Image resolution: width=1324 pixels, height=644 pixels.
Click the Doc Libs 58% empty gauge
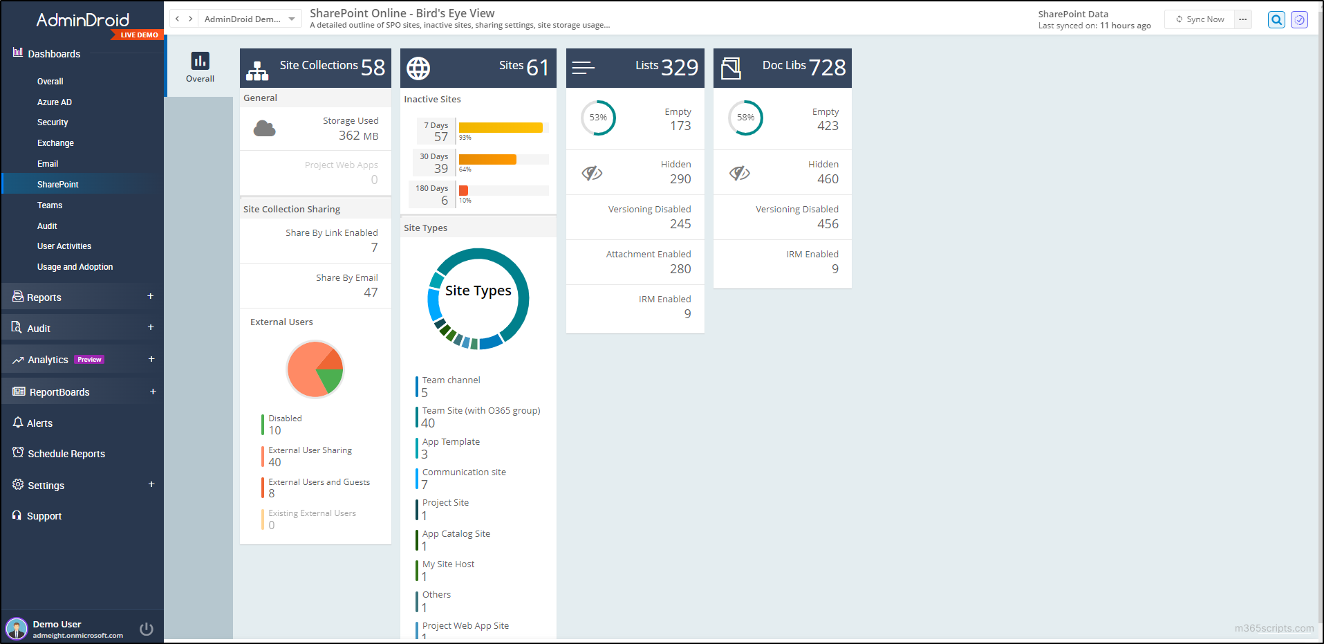(745, 118)
